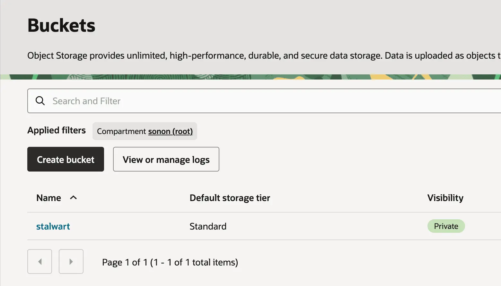Click the Private visibility badge

(446, 226)
